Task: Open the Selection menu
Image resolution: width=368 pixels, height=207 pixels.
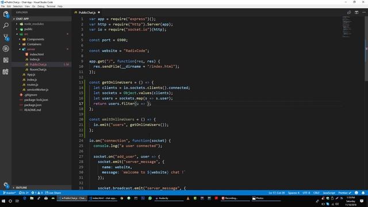Action: (18, 6)
